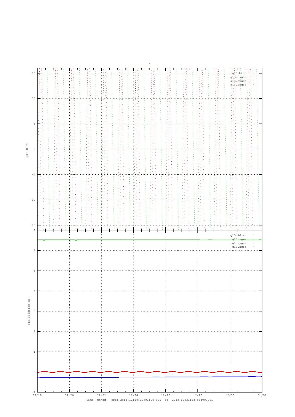This screenshot has width=295, height=417.
Task: Click the 12/28 x-axis tick label
Action: (198, 395)
